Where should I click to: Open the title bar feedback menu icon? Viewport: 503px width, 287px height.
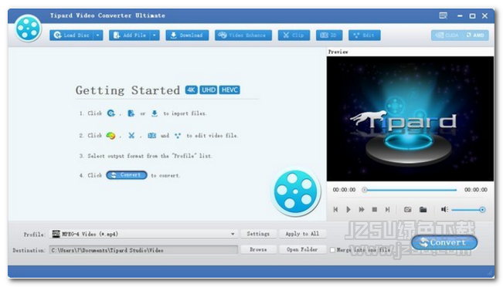pyautogui.click(x=444, y=15)
